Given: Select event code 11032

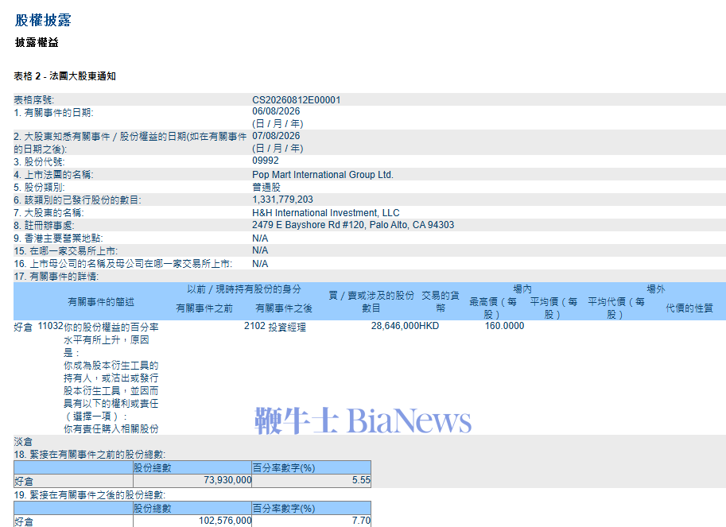Looking at the screenshot, I should tap(50, 326).
